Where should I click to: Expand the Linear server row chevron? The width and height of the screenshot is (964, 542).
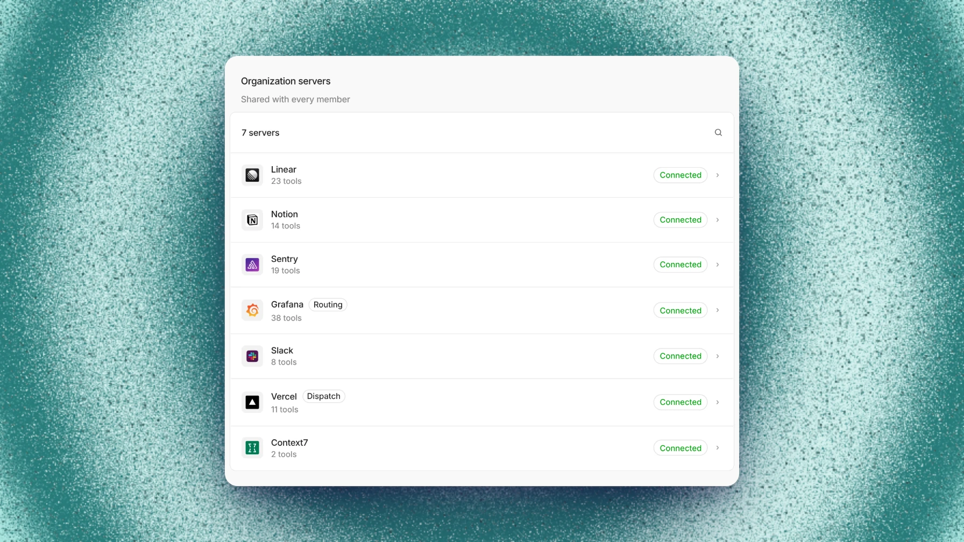pos(718,175)
